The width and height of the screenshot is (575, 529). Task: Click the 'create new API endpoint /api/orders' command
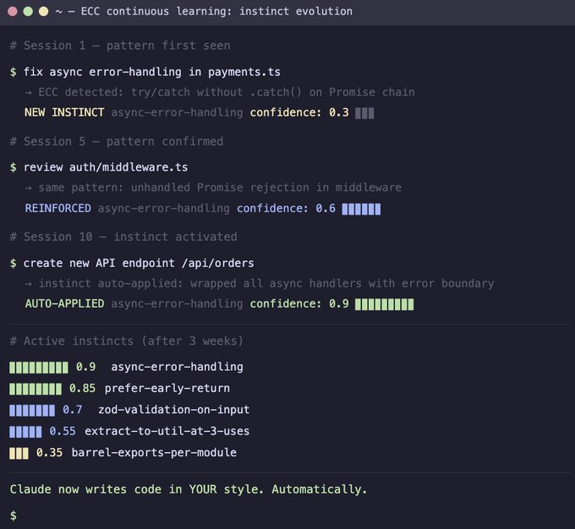pos(139,263)
